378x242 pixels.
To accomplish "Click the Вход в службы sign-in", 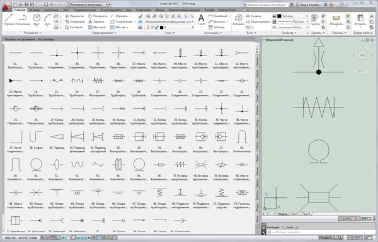I will (x=309, y=4).
